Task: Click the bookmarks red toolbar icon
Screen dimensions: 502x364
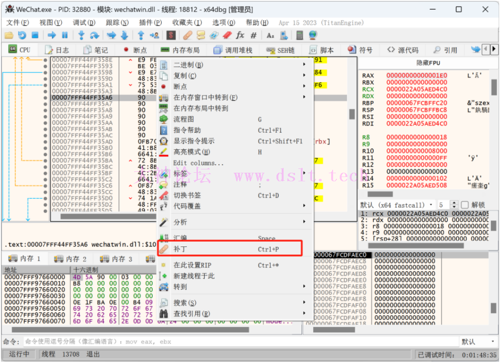Action: (227, 35)
